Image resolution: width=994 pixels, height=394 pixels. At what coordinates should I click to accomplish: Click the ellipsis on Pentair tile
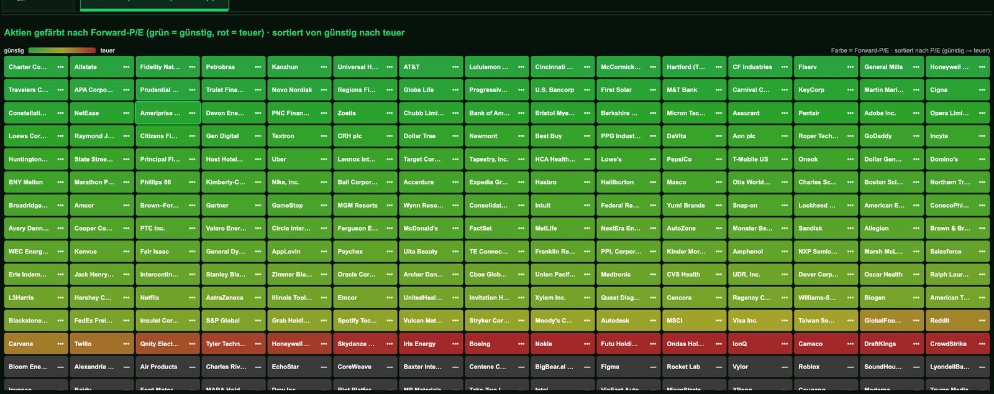pos(850,113)
